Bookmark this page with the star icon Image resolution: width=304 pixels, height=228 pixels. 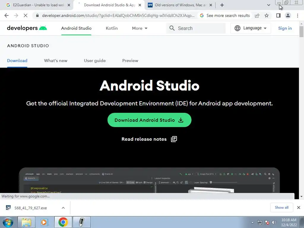coord(267,15)
